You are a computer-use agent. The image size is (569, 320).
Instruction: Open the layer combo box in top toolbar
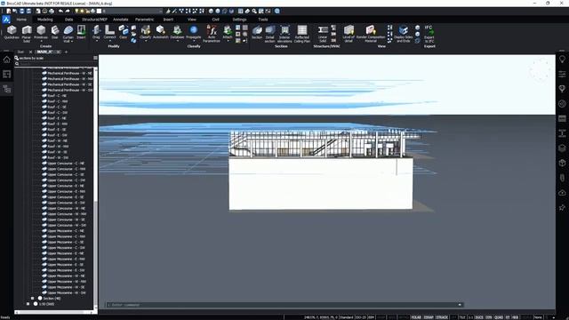[132, 12]
